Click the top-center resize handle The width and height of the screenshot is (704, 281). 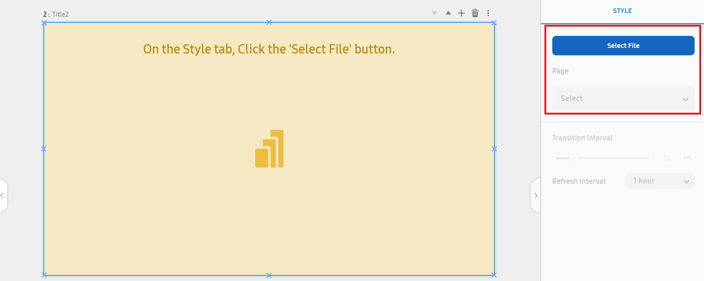269,22
